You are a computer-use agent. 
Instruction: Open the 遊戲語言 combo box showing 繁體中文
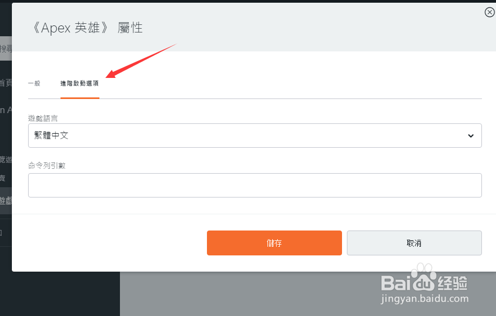click(x=254, y=135)
